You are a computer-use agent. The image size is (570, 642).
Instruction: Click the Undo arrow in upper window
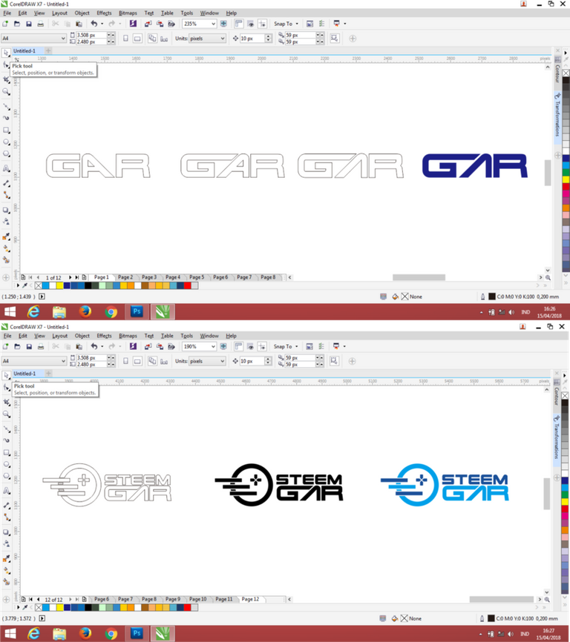pyautogui.click(x=94, y=24)
